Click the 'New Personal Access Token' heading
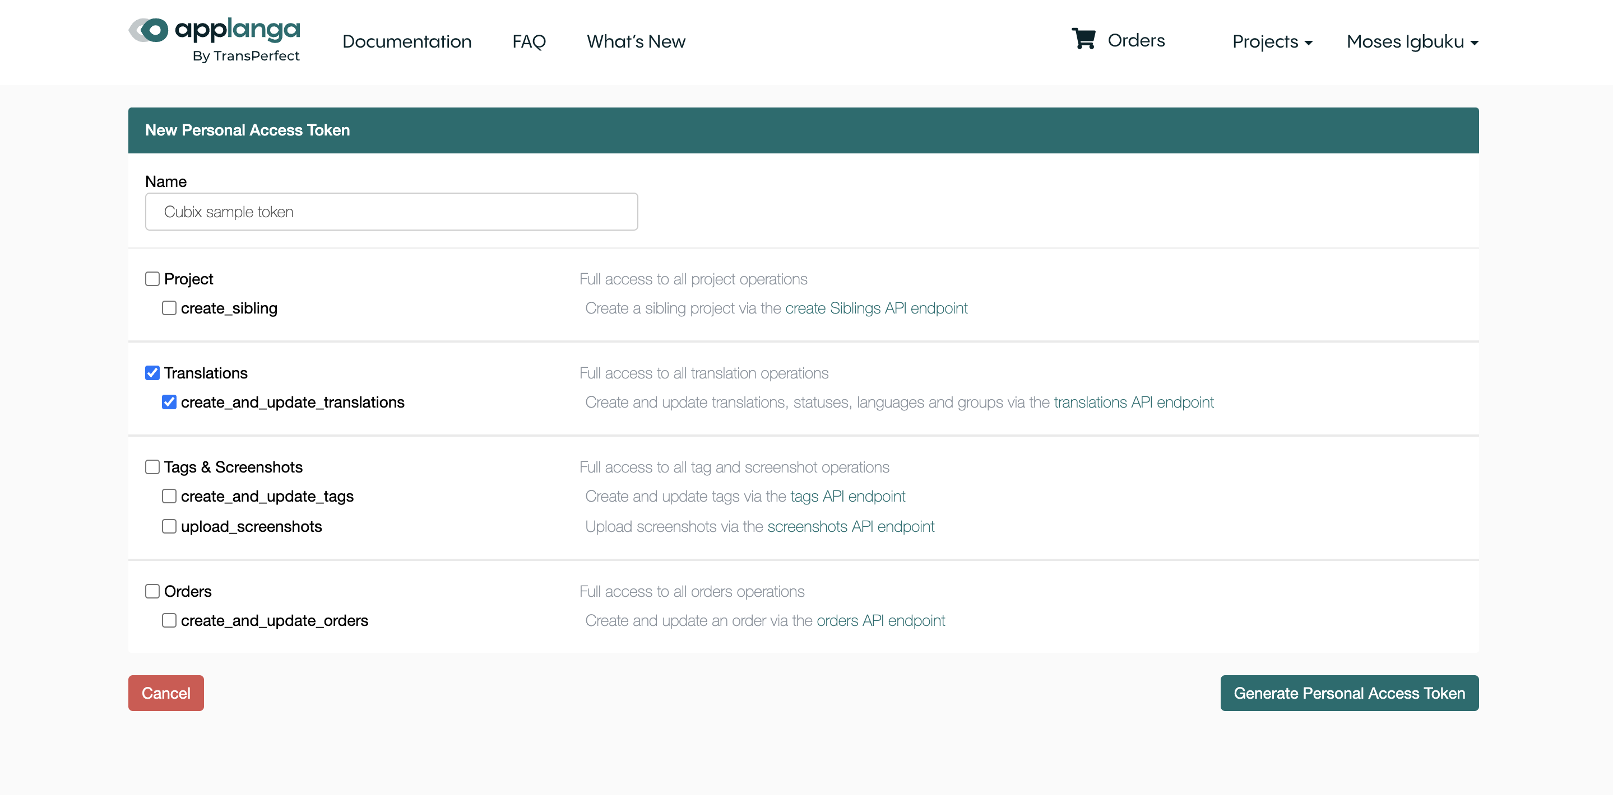 (247, 130)
